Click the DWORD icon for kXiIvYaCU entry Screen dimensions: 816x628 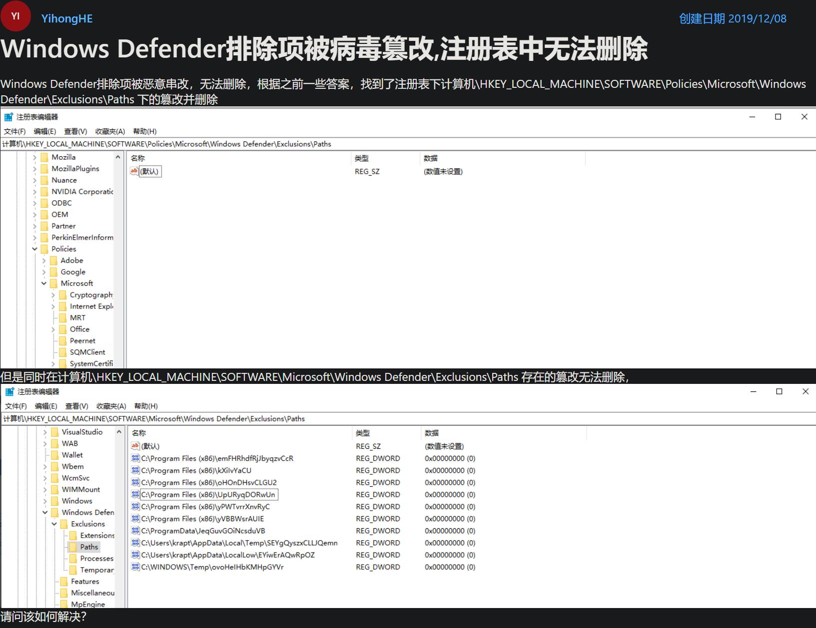[135, 470]
